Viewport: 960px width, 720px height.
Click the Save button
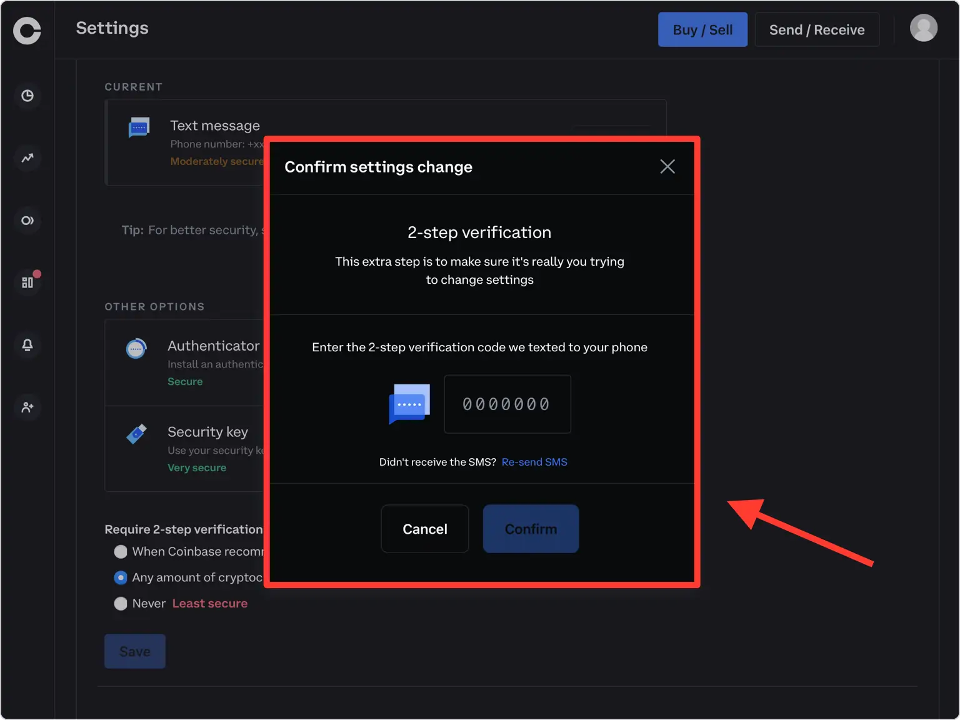(x=134, y=651)
